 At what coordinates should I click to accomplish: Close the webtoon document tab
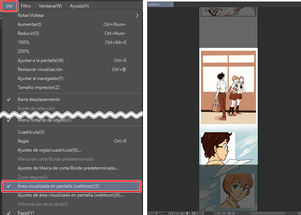tap(171, 5)
